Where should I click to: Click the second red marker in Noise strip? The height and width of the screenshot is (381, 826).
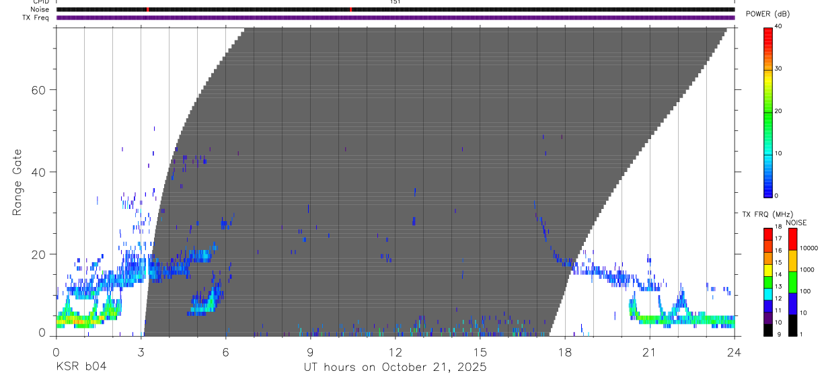[x=350, y=9]
